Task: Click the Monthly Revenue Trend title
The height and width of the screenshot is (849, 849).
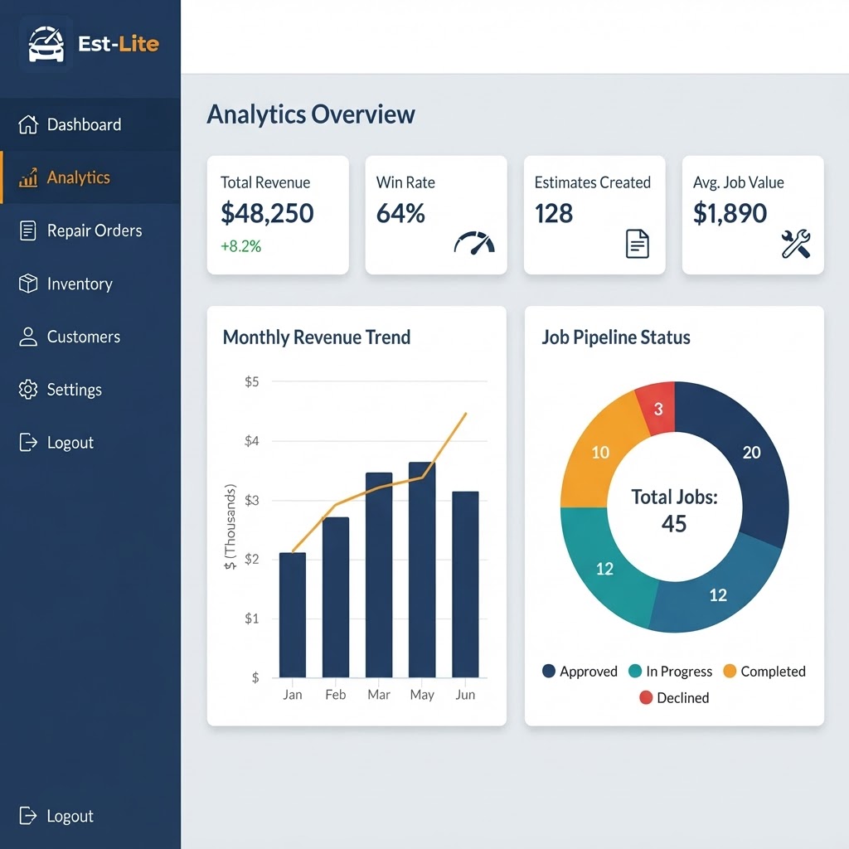Action: (317, 337)
